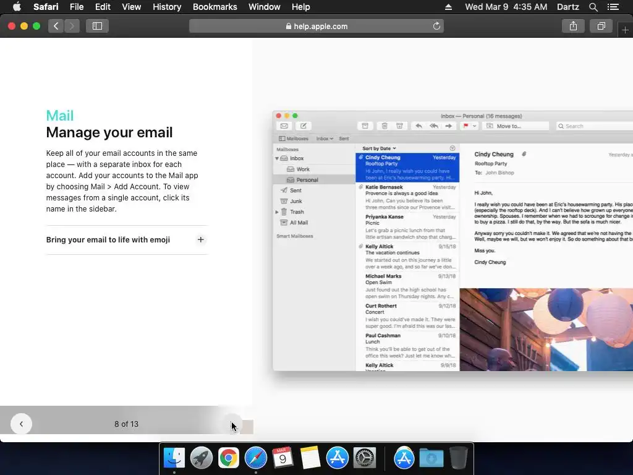Open Notification Center list icon
Screen dimensions: 633x475
[613, 7]
